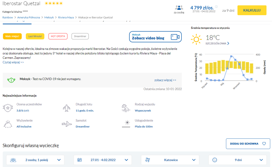Click the green face mask COVID icon
This screenshot has height=167, width=272.
(11, 80)
